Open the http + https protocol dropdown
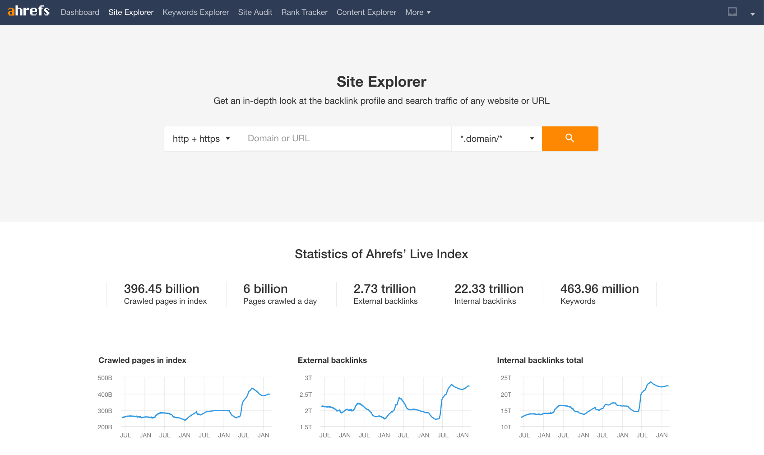 coord(201,139)
